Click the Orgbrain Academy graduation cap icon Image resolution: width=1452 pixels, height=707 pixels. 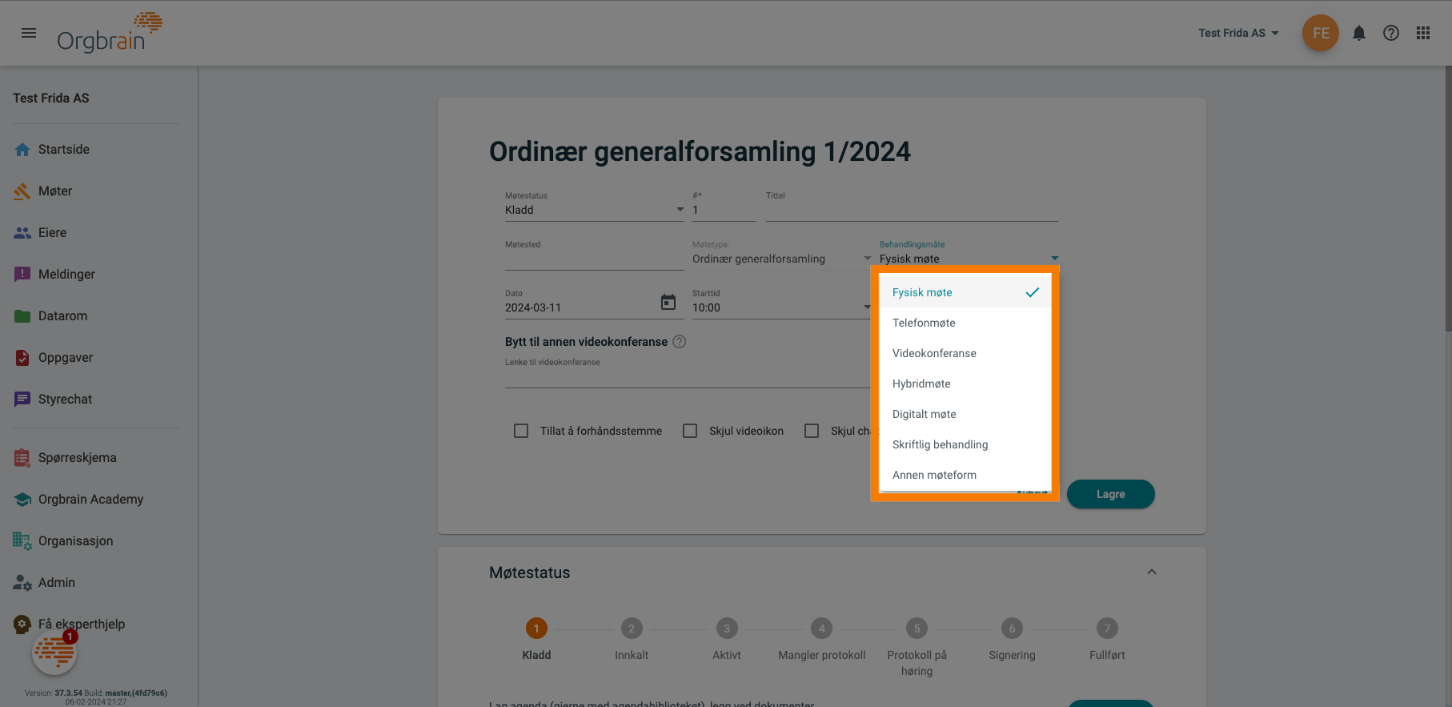point(22,500)
